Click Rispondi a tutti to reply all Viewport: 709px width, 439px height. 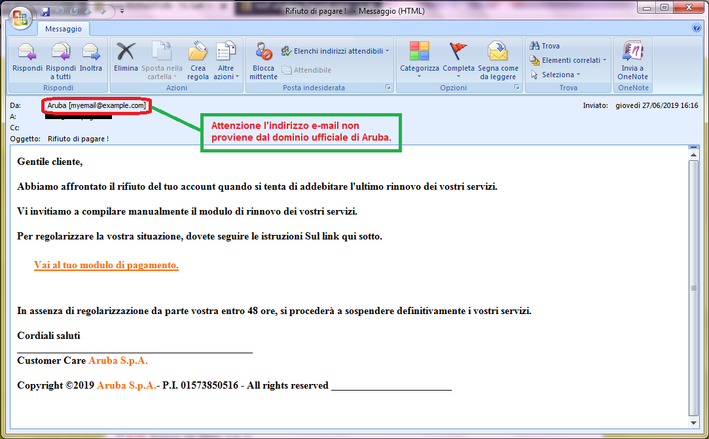(x=61, y=61)
